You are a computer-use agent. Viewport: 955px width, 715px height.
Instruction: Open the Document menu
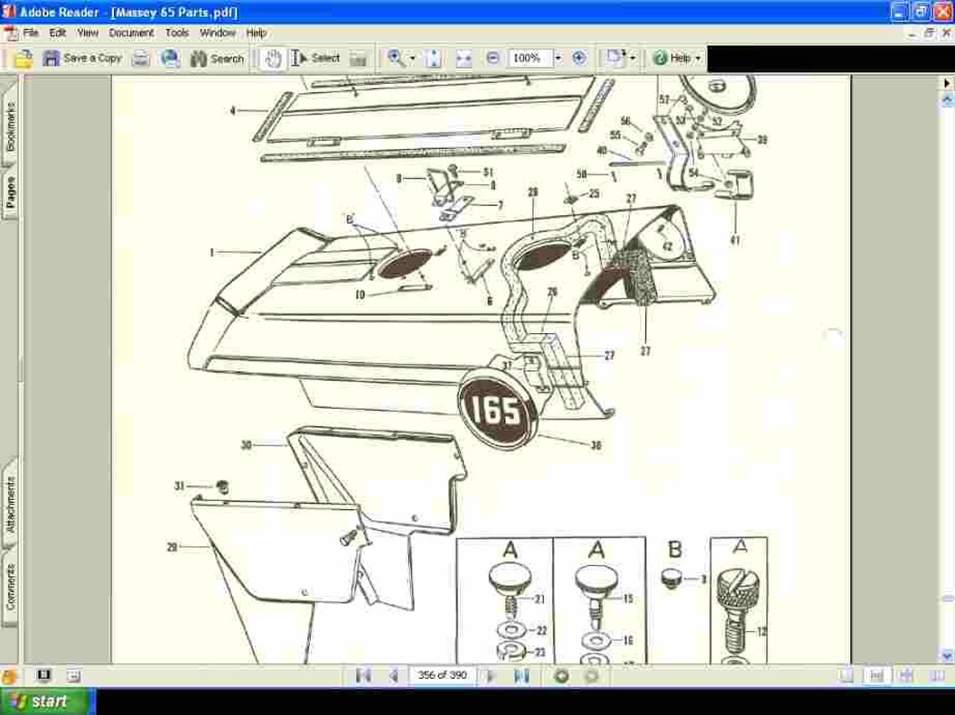tap(131, 33)
